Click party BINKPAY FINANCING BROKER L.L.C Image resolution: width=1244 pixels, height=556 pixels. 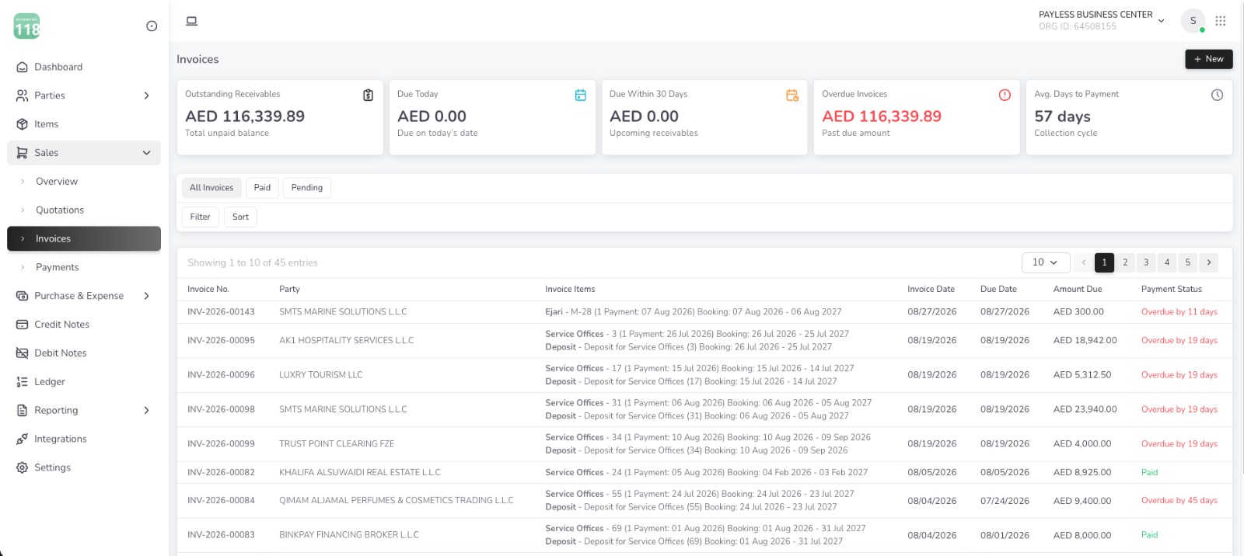[x=349, y=535]
